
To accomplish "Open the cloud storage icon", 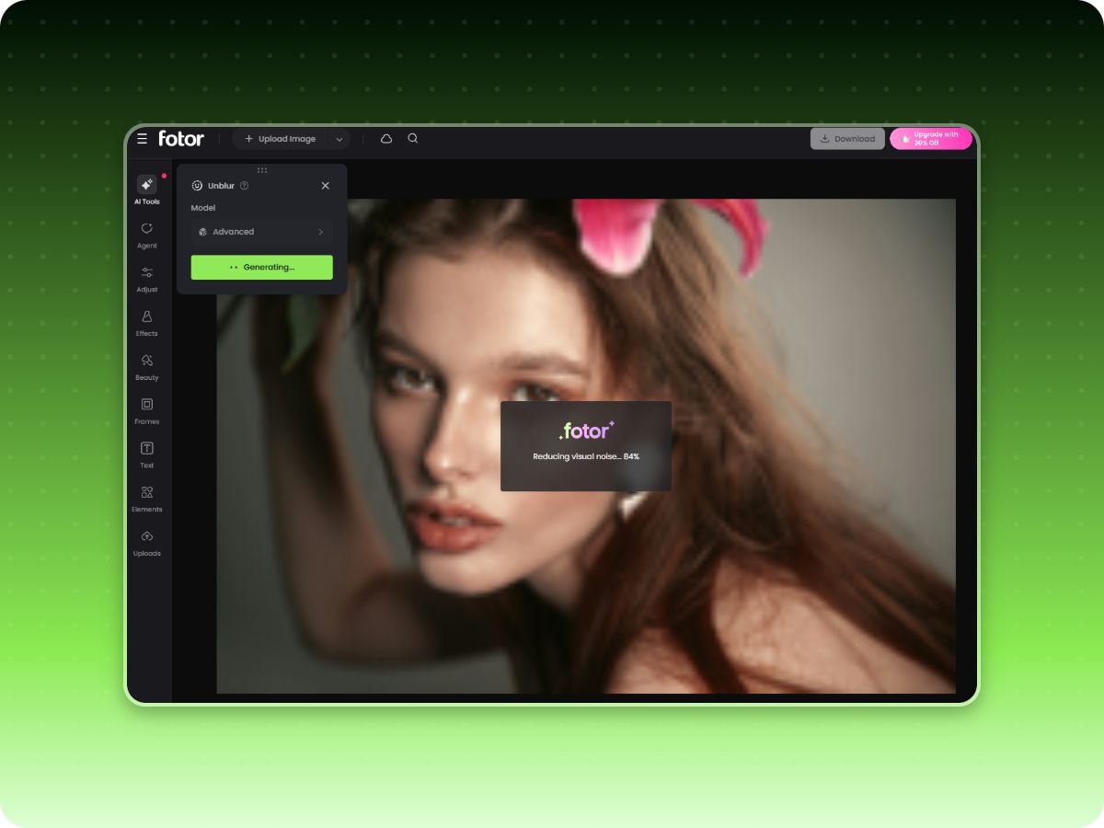I will tap(386, 139).
